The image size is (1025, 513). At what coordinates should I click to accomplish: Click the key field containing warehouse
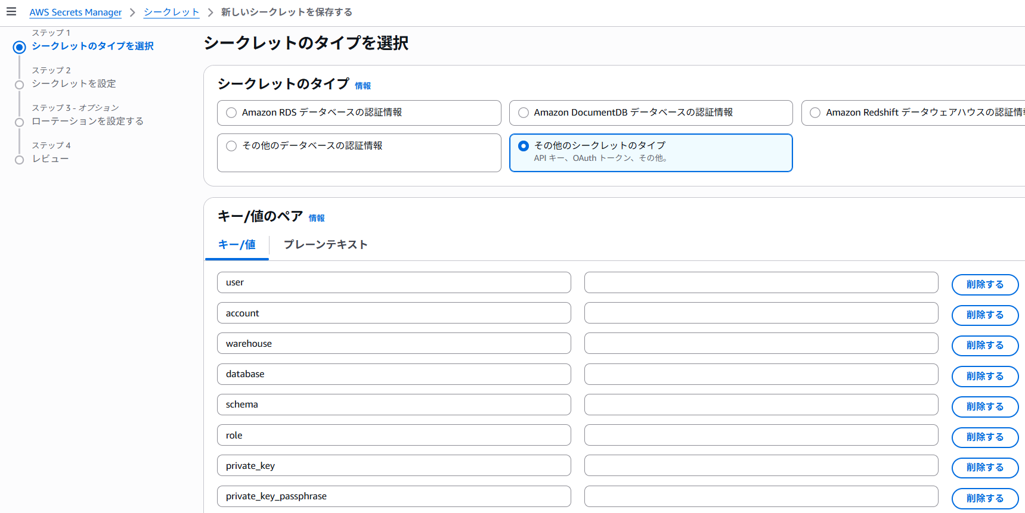(x=394, y=344)
